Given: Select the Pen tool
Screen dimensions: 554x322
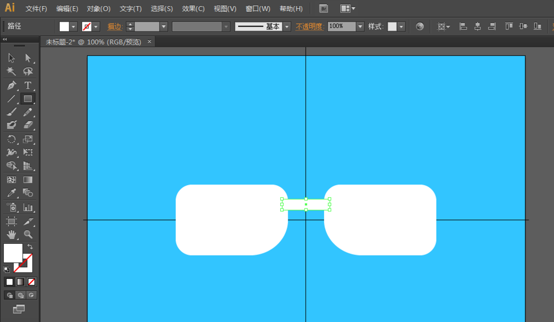Looking at the screenshot, I should [11, 85].
